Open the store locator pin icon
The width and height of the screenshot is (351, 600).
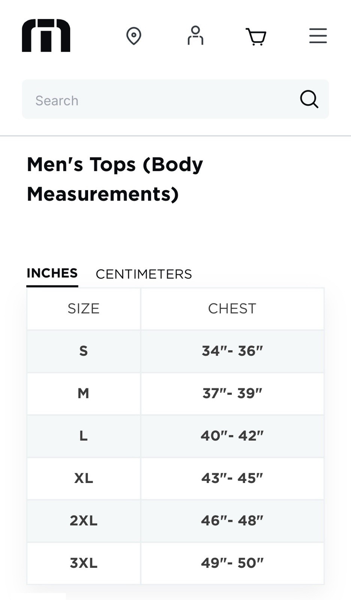click(133, 36)
